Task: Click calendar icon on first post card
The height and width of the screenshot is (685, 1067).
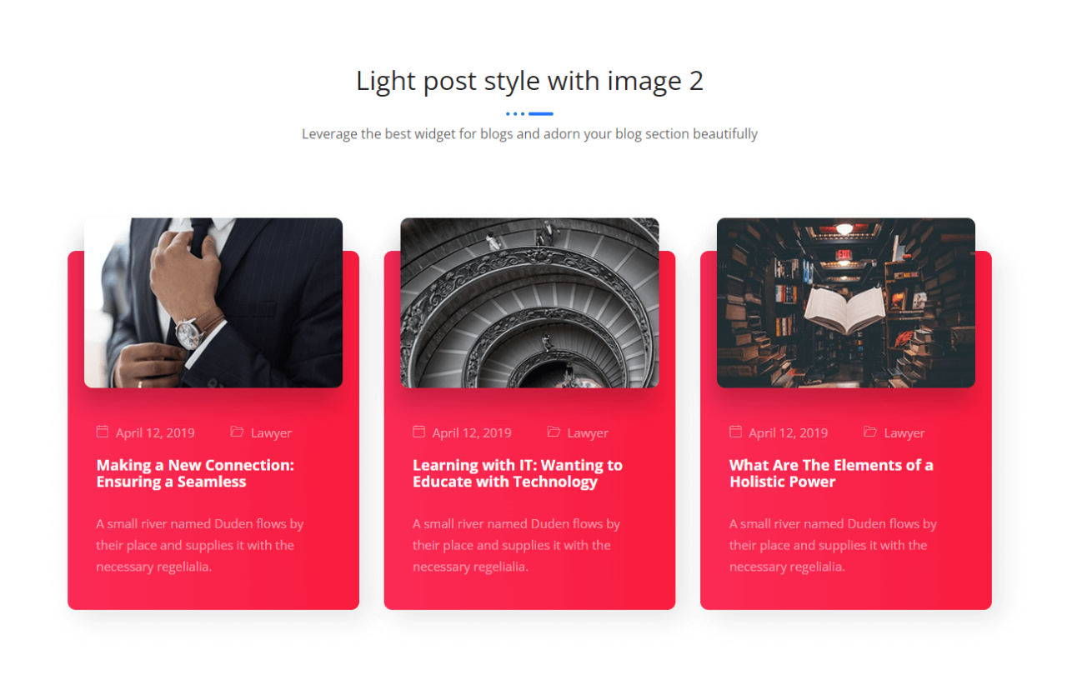Action: [x=103, y=432]
